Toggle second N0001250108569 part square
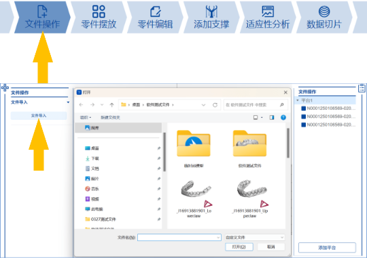 click(x=304, y=116)
